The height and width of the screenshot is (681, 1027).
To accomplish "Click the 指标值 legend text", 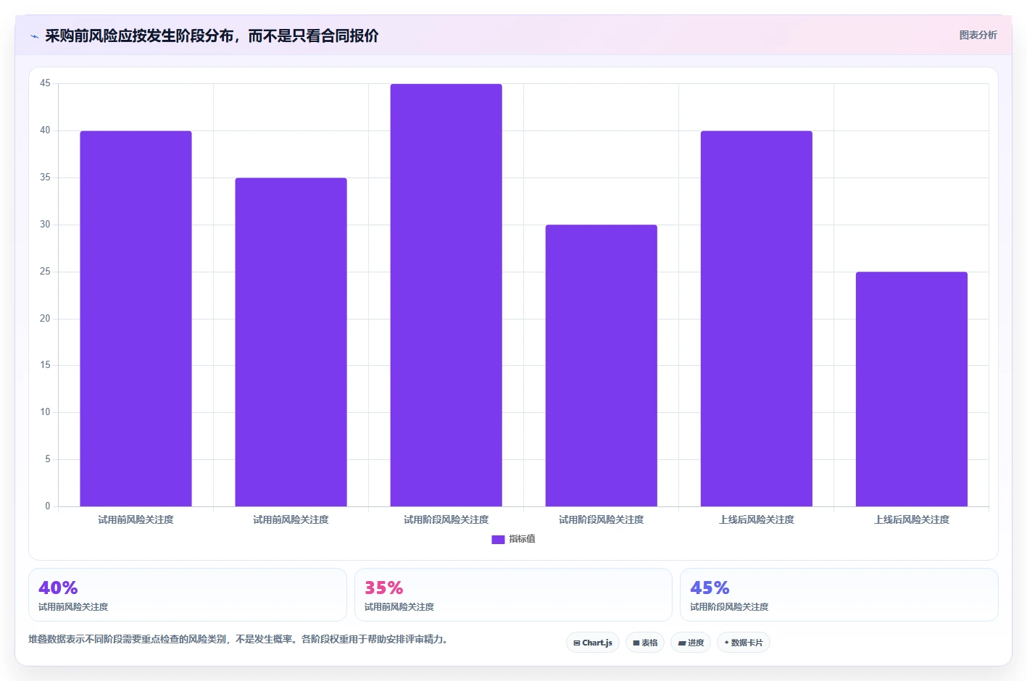I will pos(522,539).
